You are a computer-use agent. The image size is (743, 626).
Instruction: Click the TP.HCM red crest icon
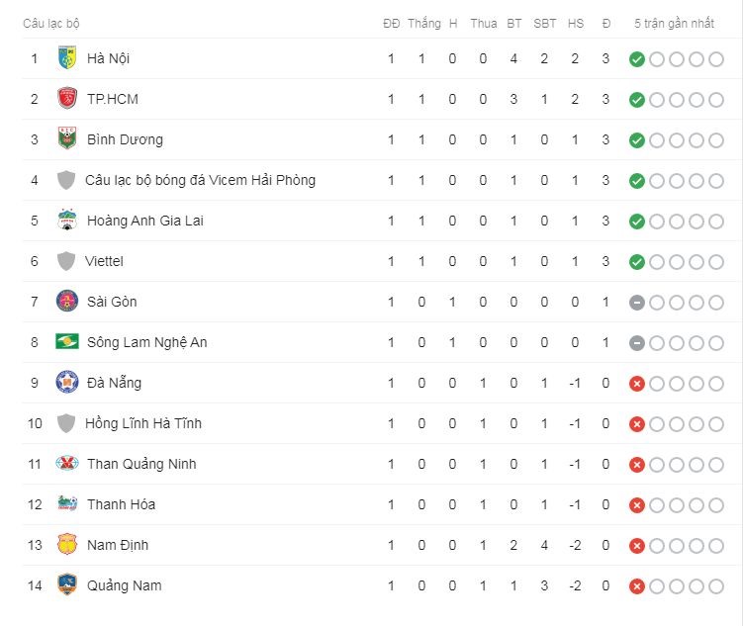(67, 99)
